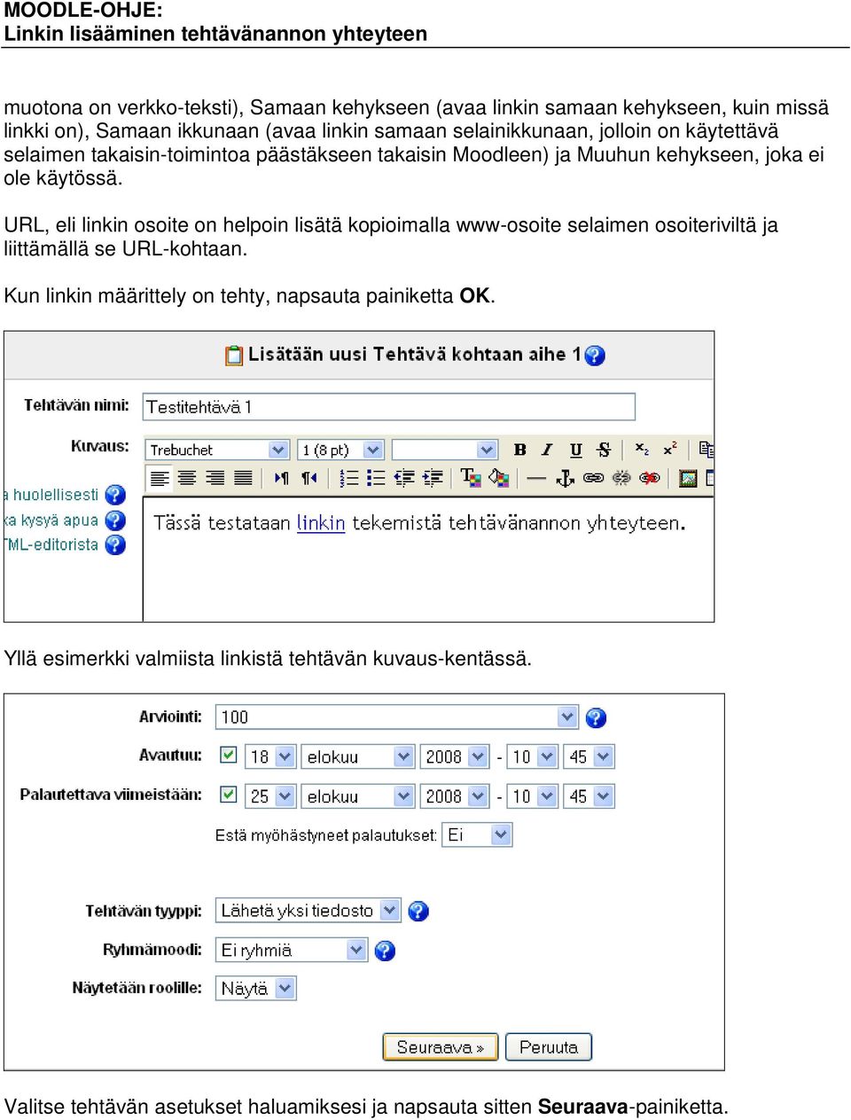851x1120 pixels.
Task: Open the Trebuchet font dropdown
Action: pos(217,450)
